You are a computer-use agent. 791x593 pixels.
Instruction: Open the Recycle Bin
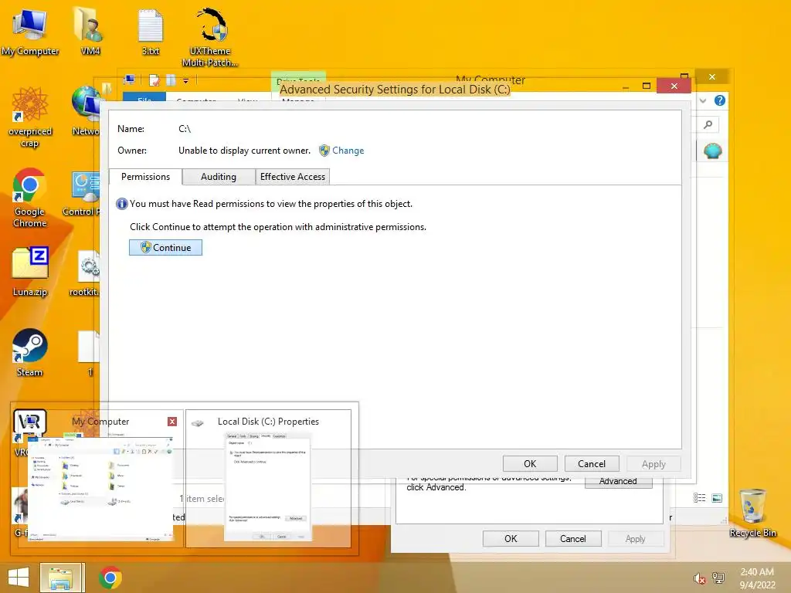click(x=752, y=513)
